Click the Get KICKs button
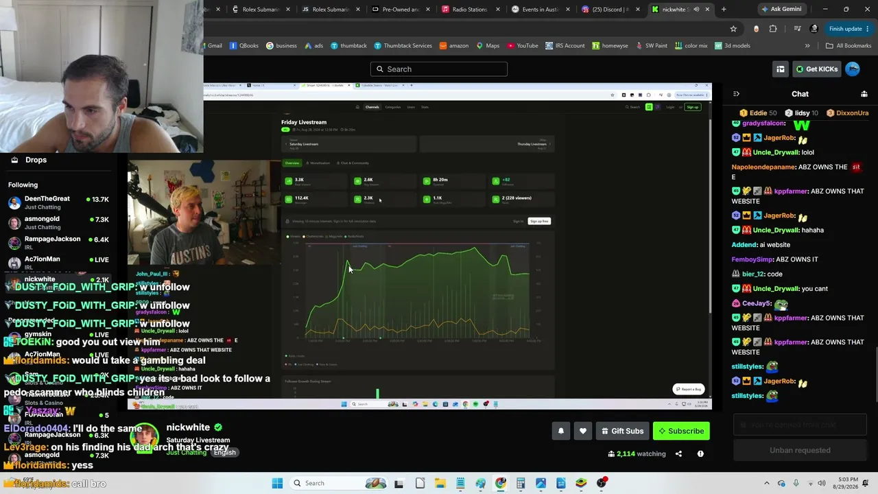The image size is (878, 494). point(816,69)
